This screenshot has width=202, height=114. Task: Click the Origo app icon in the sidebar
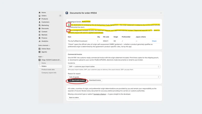pyautogui.click(x=40, y=60)
